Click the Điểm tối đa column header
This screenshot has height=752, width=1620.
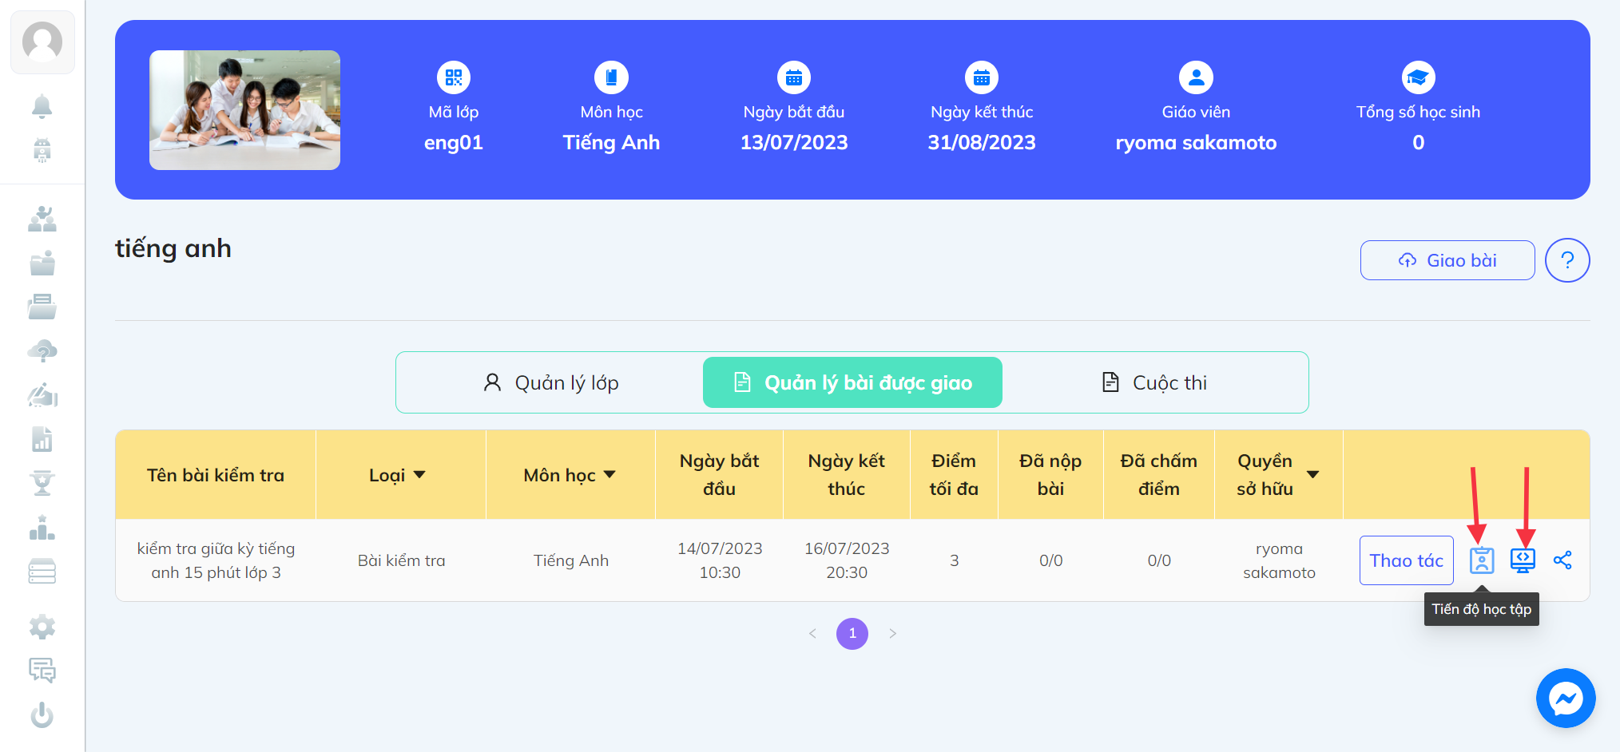coord(954,475)
